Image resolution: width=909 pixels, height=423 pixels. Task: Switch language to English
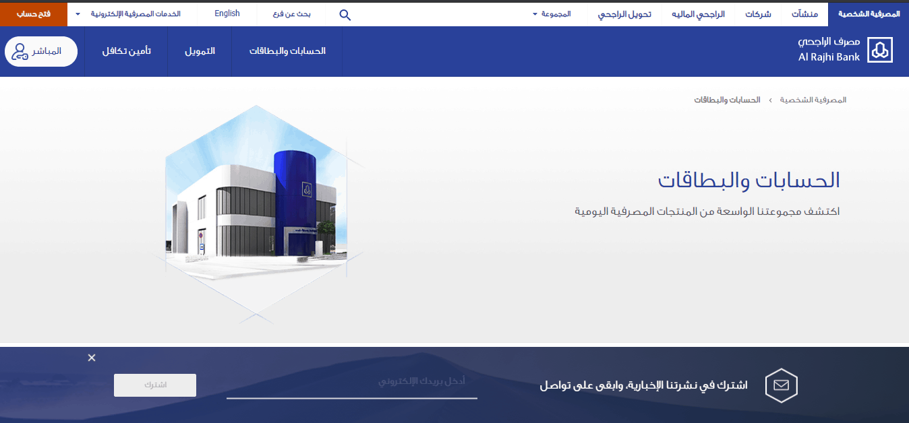point(227,13)
